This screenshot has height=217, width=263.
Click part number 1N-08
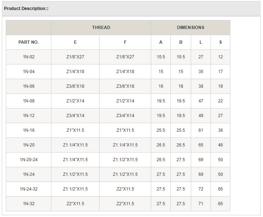tap(28, 101)
